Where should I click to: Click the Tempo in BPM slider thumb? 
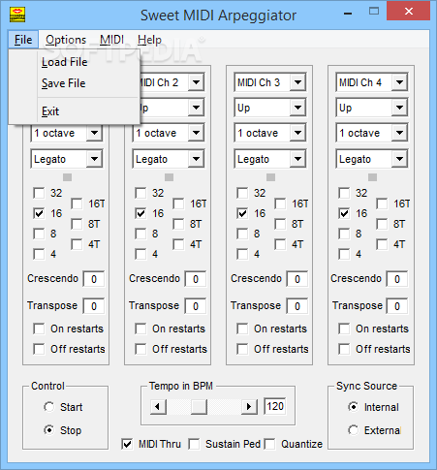coord(199,407)
